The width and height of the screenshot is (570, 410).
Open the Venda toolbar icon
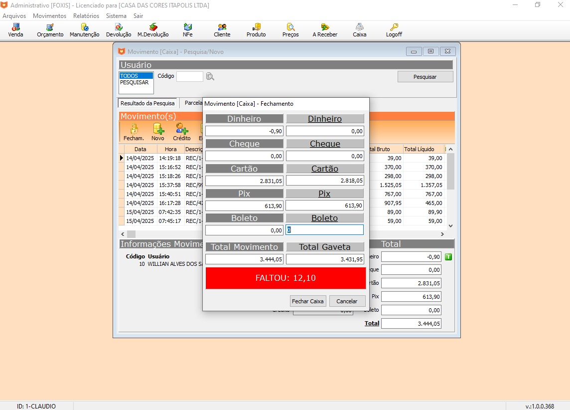pyautogui.click(x=16, y=27)
